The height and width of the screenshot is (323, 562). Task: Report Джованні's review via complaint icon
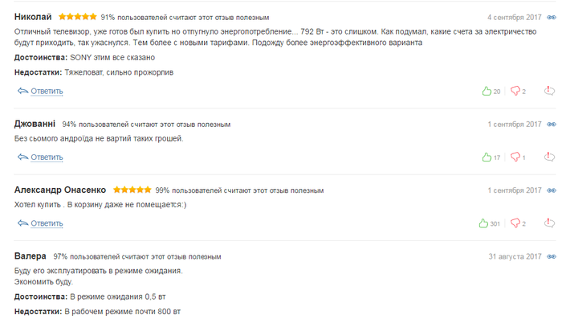click(550, 156)
